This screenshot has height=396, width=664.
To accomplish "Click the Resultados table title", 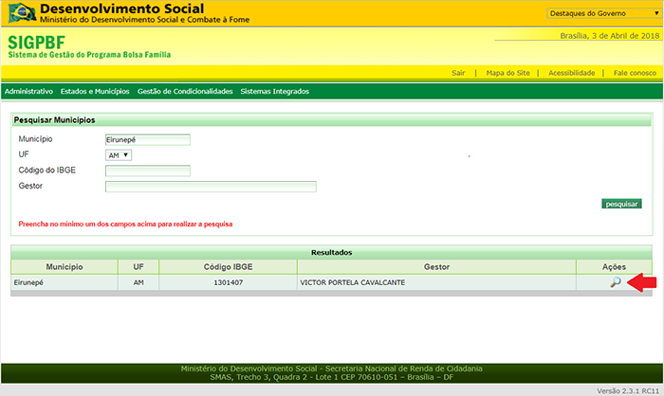I will [332, 253].
